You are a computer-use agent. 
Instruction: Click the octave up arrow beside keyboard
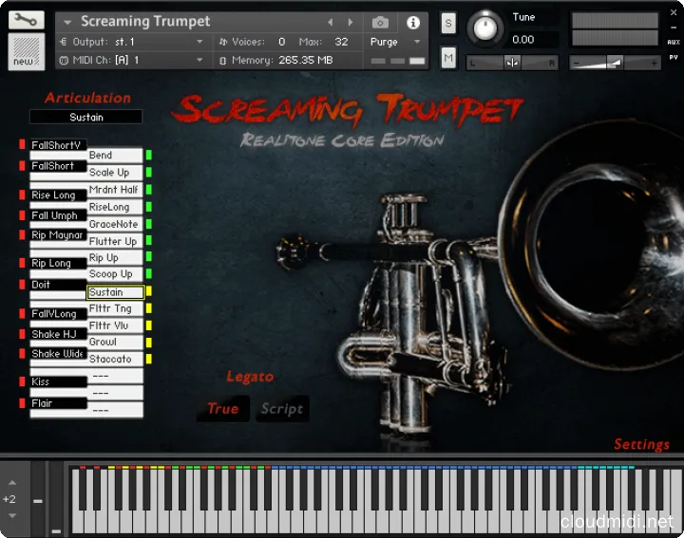[9, 483]
